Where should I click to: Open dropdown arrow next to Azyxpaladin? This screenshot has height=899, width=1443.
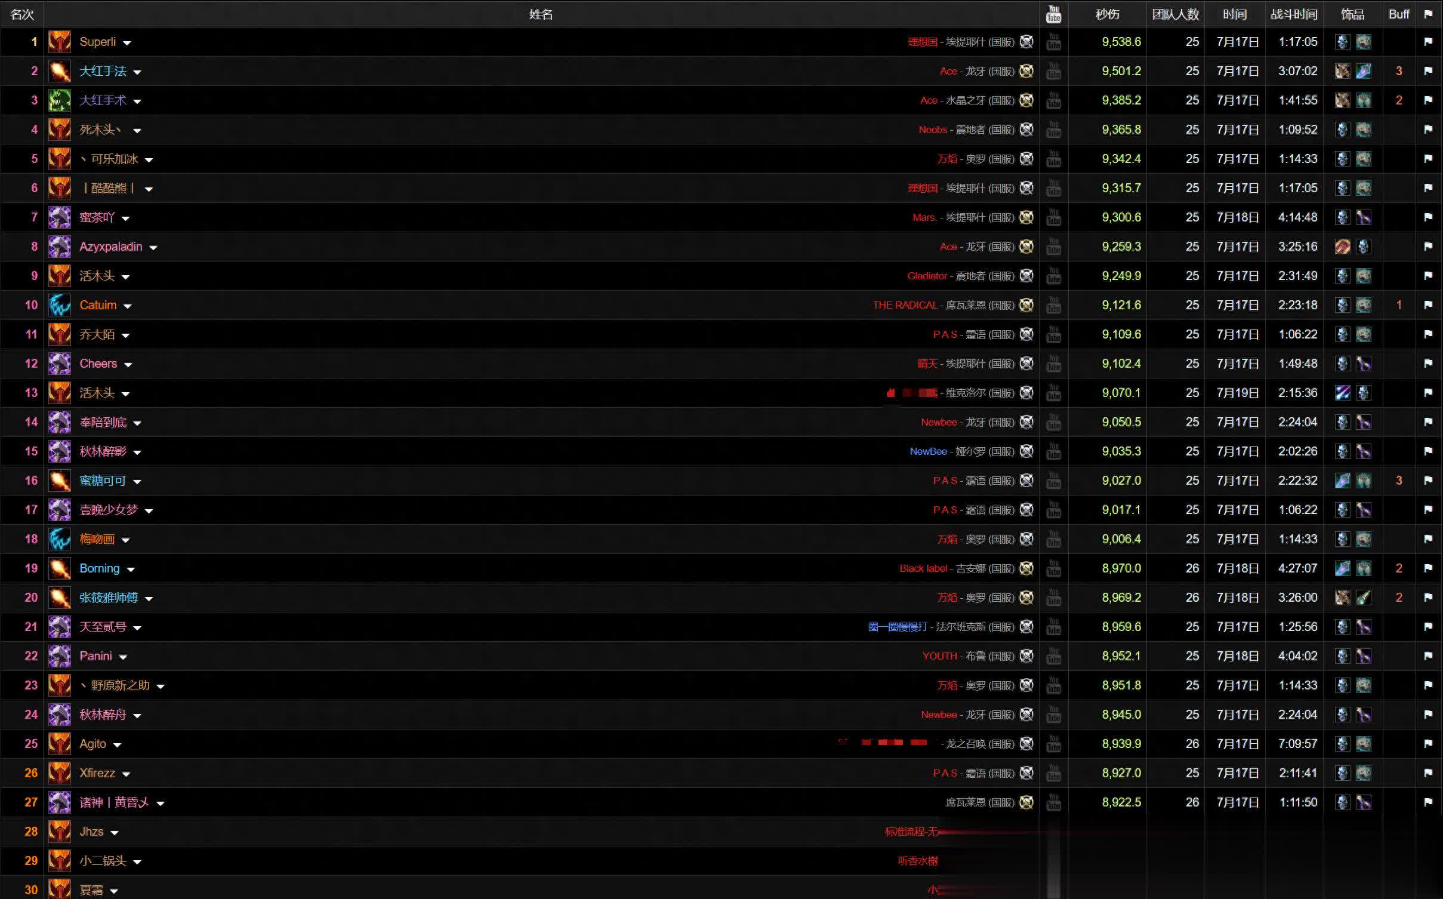[153, 248]
